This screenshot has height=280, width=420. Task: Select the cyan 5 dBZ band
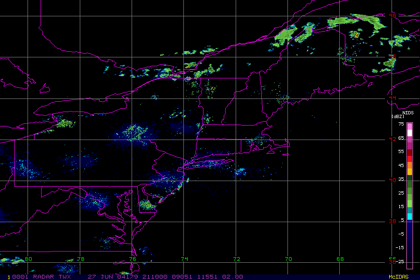click(x=410, y=217)
